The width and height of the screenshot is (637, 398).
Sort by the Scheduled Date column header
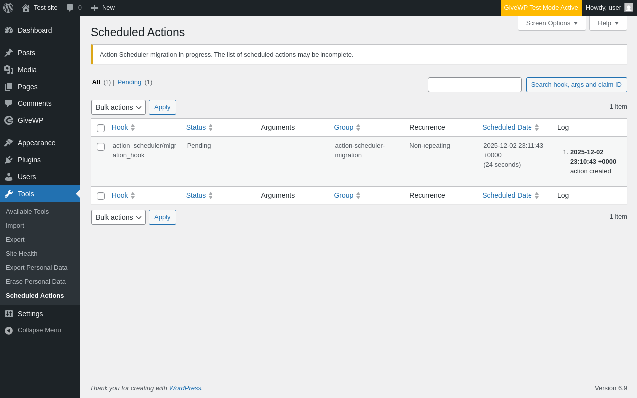pos(507,127)
